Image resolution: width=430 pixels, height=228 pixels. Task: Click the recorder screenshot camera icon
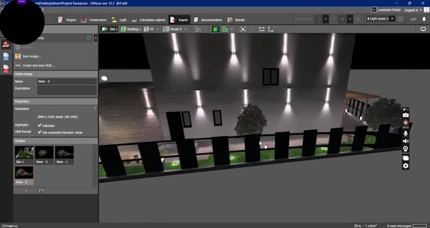coord(405,115)
